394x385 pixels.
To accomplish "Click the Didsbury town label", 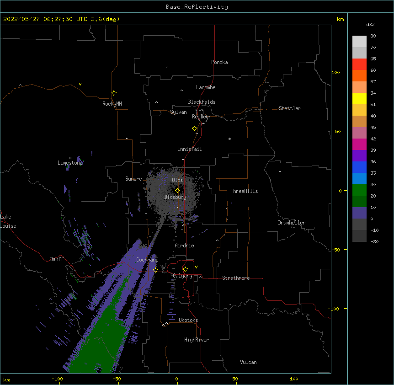I will point(175,197).
